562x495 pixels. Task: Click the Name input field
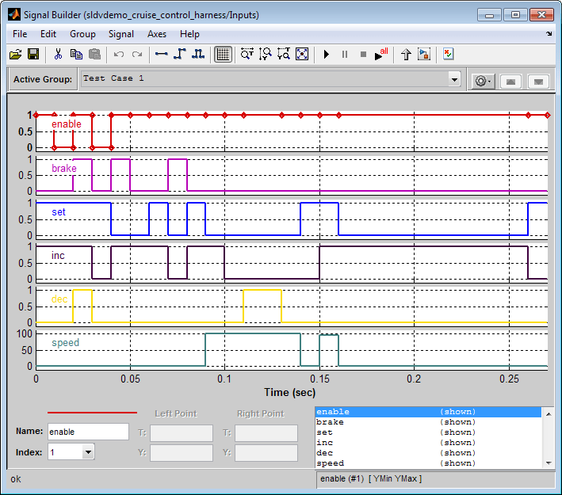click(x=88, y=432)
